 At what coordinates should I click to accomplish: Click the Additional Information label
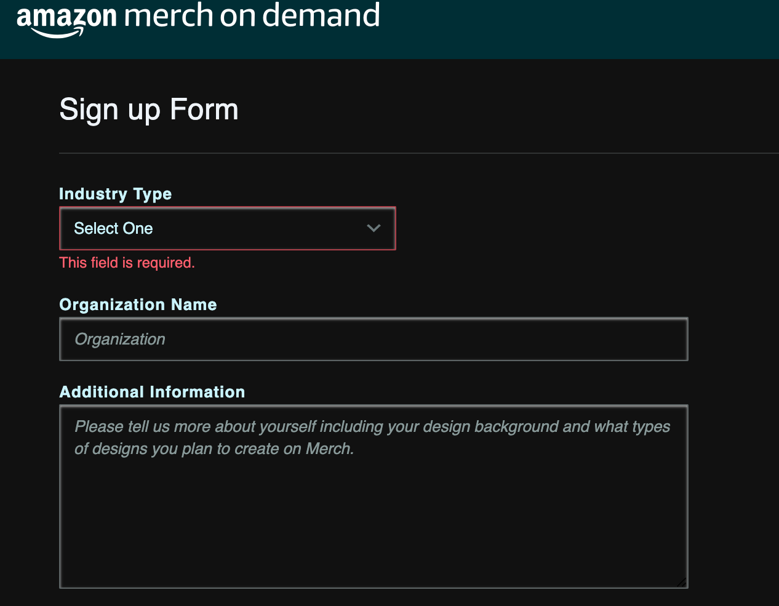(152, 391)
